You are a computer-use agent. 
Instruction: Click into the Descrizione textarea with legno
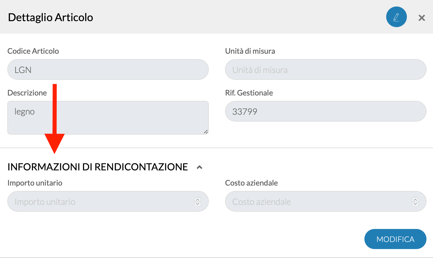point(108,118)
